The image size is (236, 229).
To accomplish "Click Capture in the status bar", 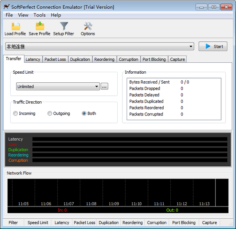I will click(x=209, y=223).
